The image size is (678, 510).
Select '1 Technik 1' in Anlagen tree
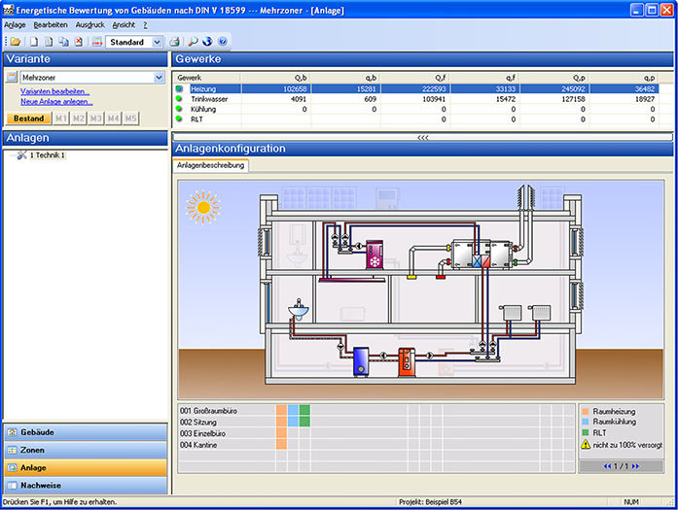click(47, 155)
